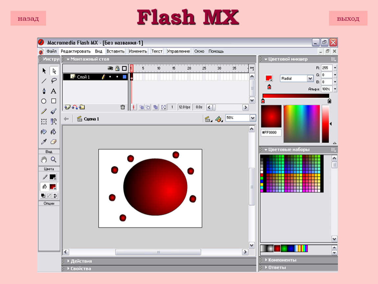Viewport: 378px width, 284px height.
Task: Select the Paint Bucket tool
Action: pyautogui.click(x=54, y=131)
